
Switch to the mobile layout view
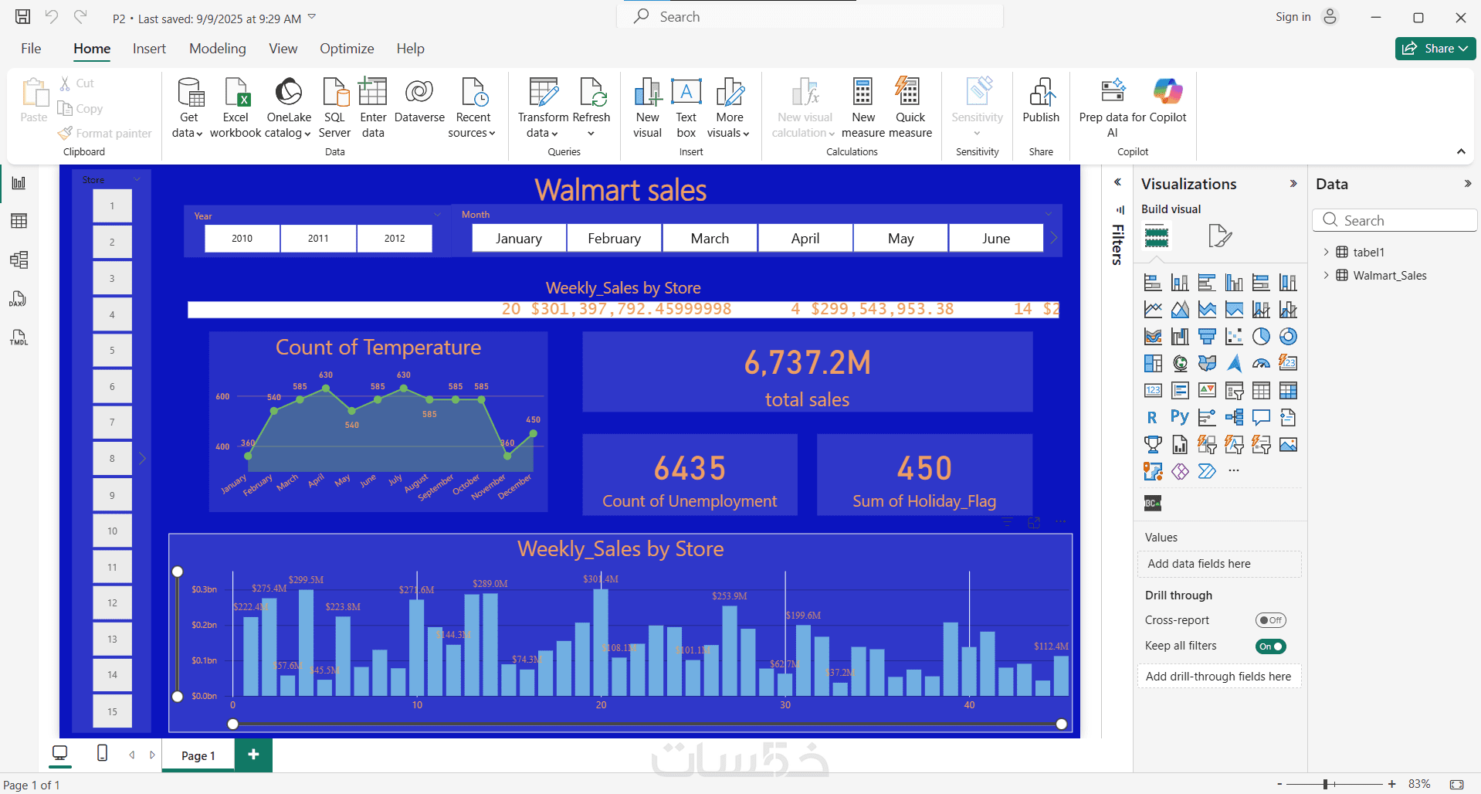pyautogui.click(x=102, y=753)
